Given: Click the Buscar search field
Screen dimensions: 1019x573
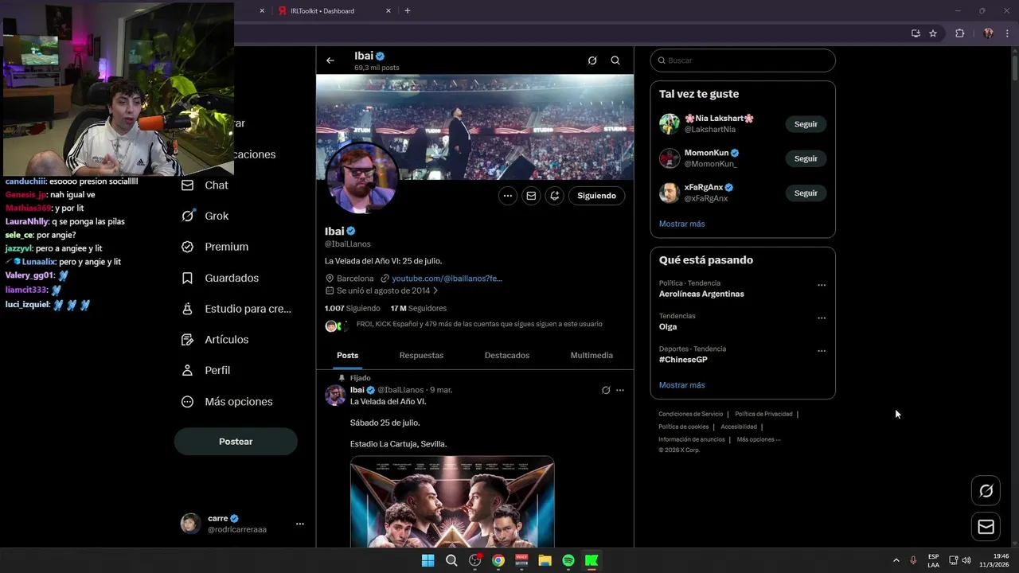Looking at the screenshot, I should pyautogui.click(x=743, y=60).
